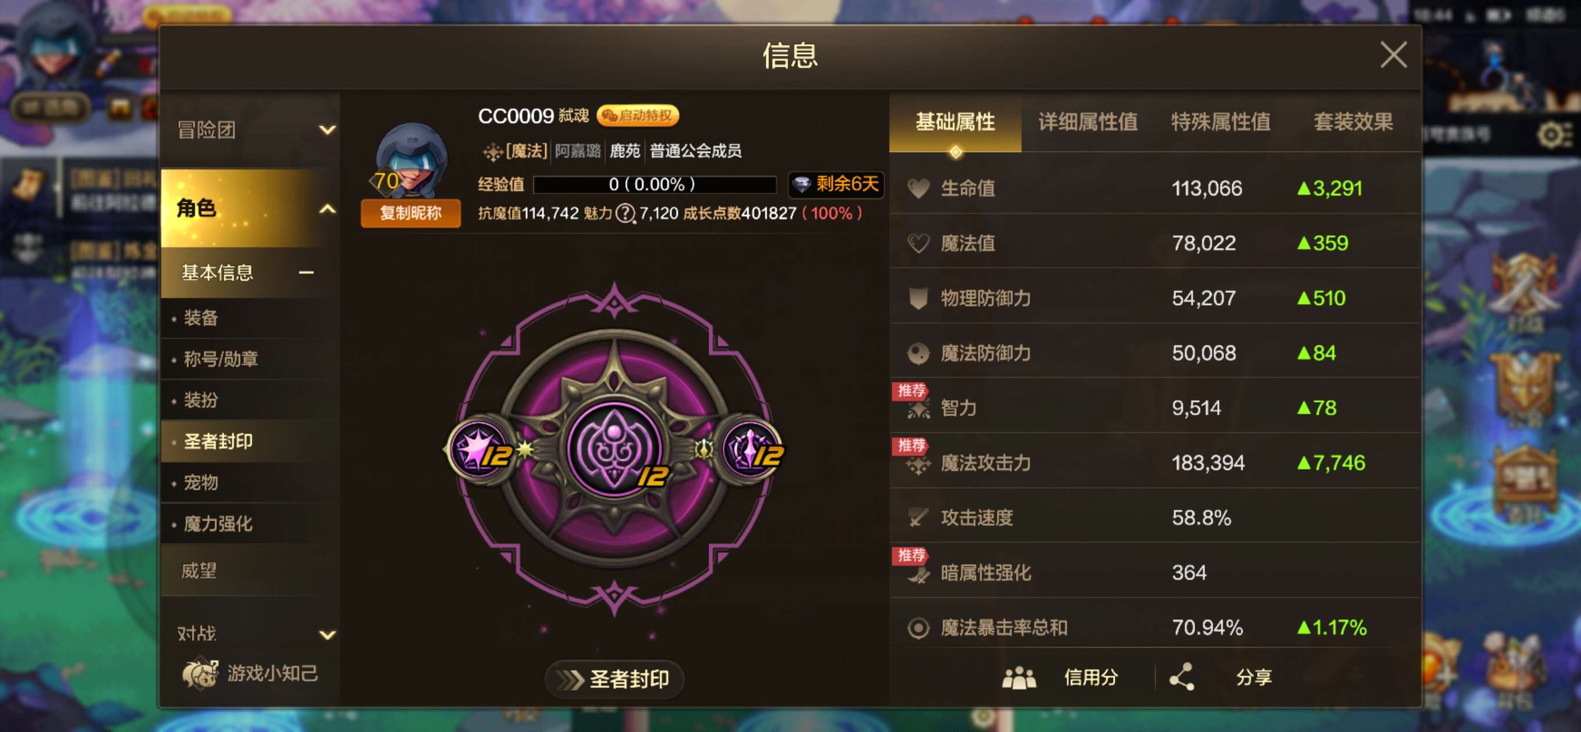1581x732 pixels.
Task: Click the game assistant mascot icon
Action: coord(200,673)
